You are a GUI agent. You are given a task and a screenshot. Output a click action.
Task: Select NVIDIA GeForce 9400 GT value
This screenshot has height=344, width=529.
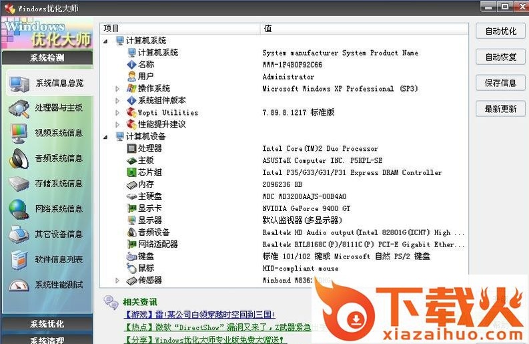306,208
